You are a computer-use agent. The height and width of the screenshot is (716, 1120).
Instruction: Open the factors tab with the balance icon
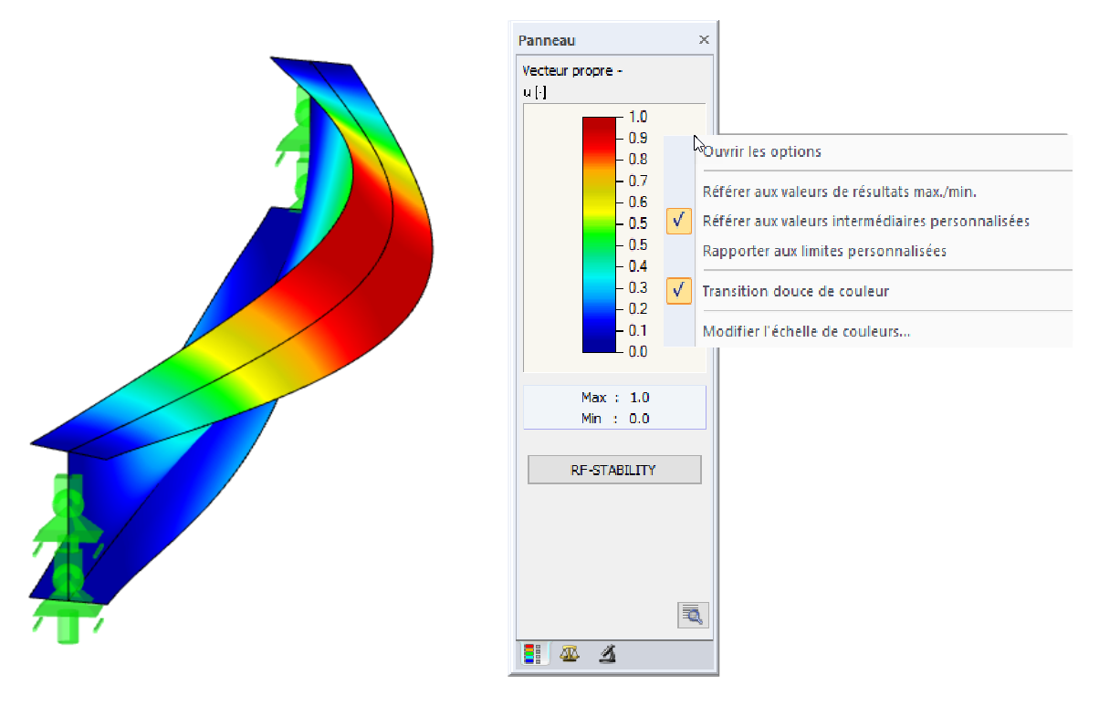click(x=569, y=654)
